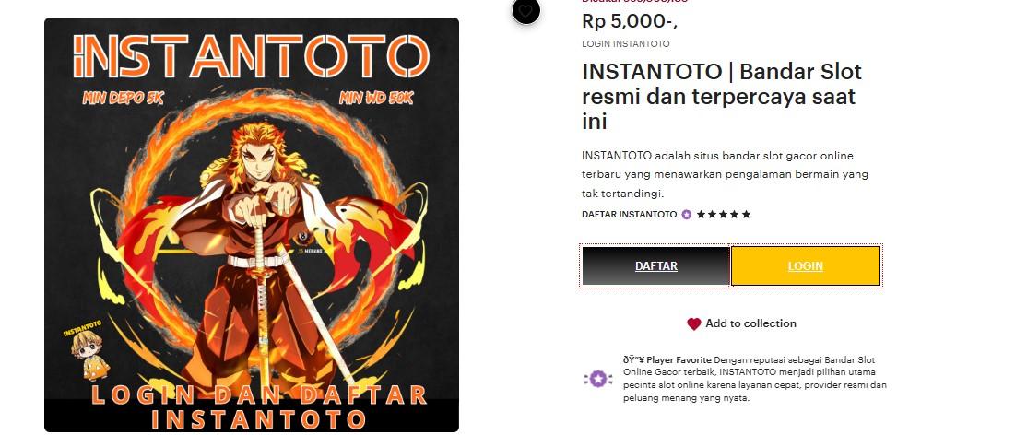This screenshot has height=435, width=1027.
Task: Open the DAFTAR INSTANTOTO link
Action: 629,214
